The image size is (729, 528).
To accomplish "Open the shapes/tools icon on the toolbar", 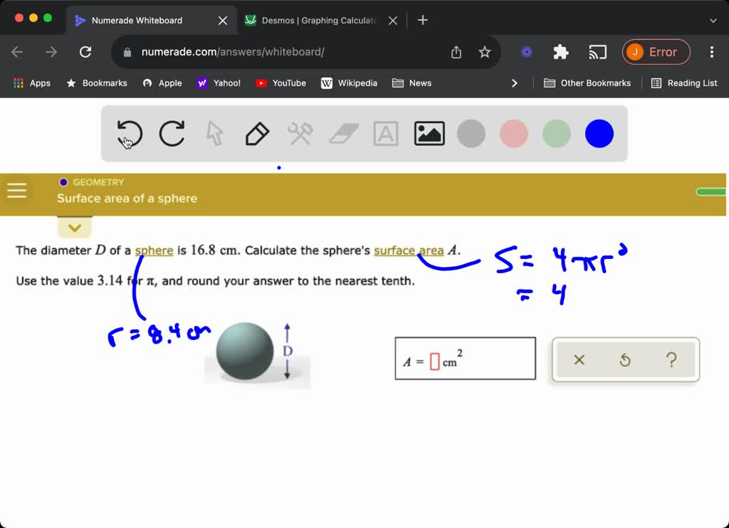I will [300, 134].
